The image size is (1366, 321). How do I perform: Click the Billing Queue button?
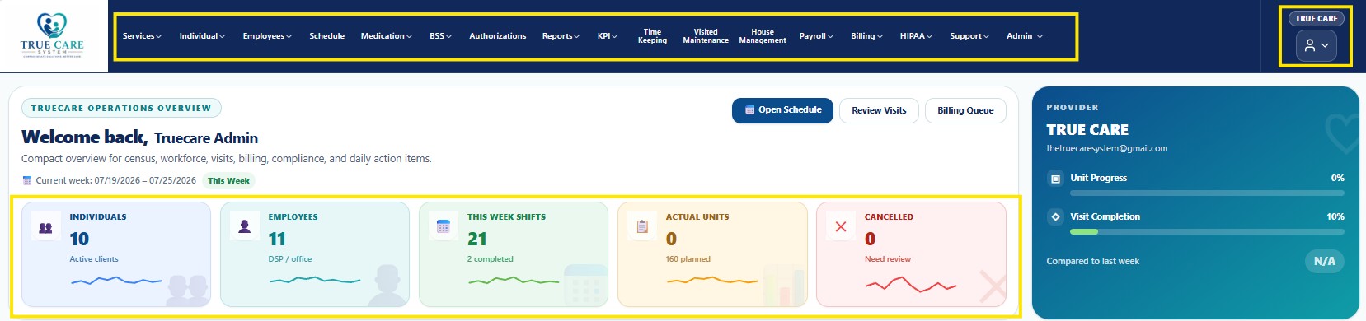coord(965,110)
